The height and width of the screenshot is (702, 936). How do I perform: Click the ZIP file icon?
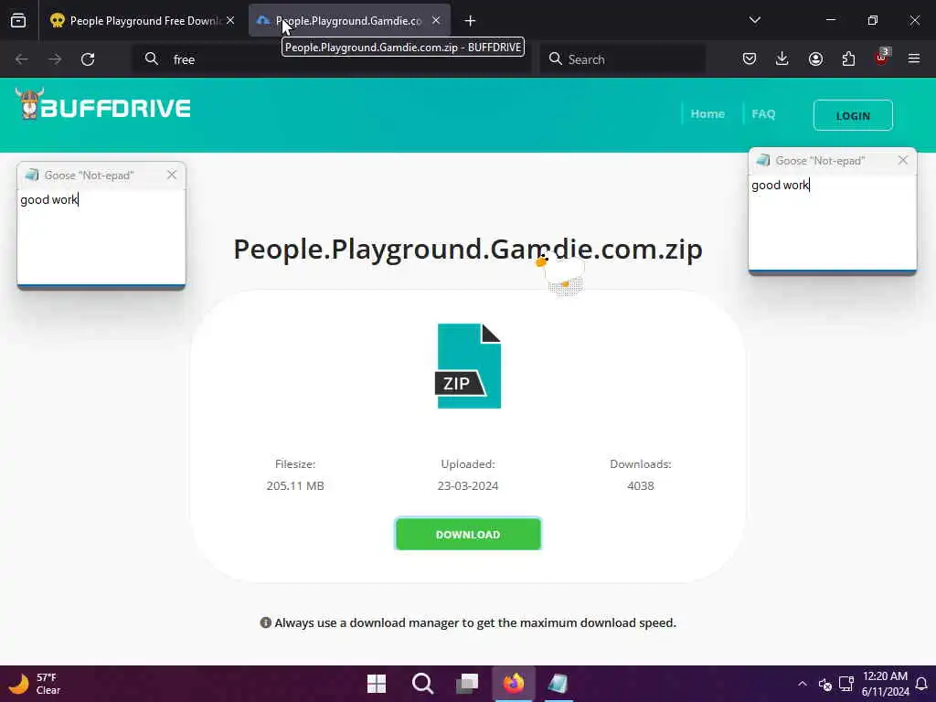468,366
